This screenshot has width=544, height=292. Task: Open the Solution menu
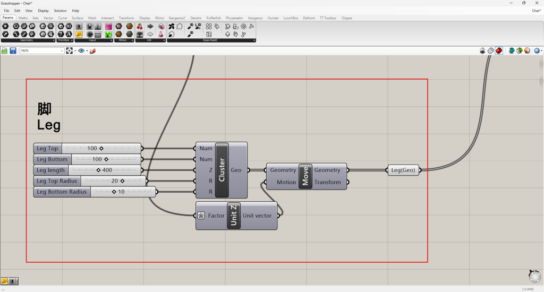coord(60,11)
